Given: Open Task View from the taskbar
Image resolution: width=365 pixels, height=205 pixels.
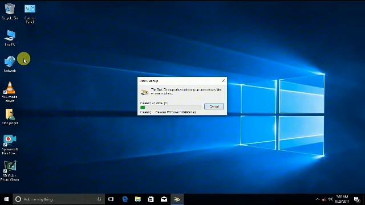Looking at the screenshot, I should tap(111, 199).
